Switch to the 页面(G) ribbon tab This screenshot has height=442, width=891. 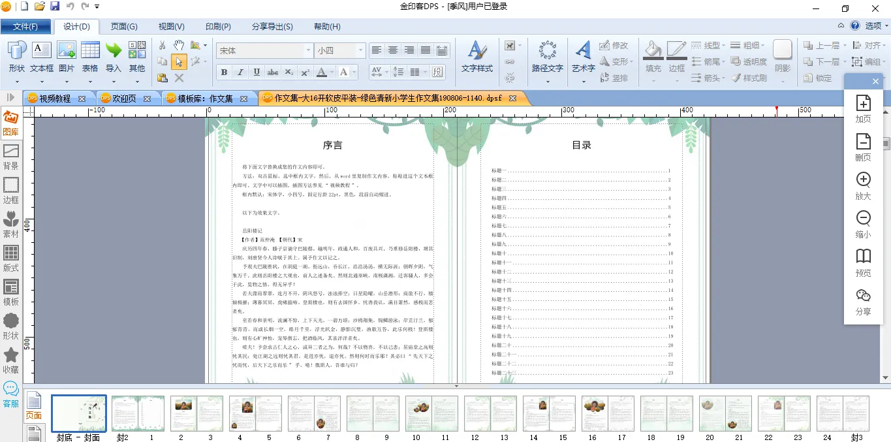tap(123, 27)
